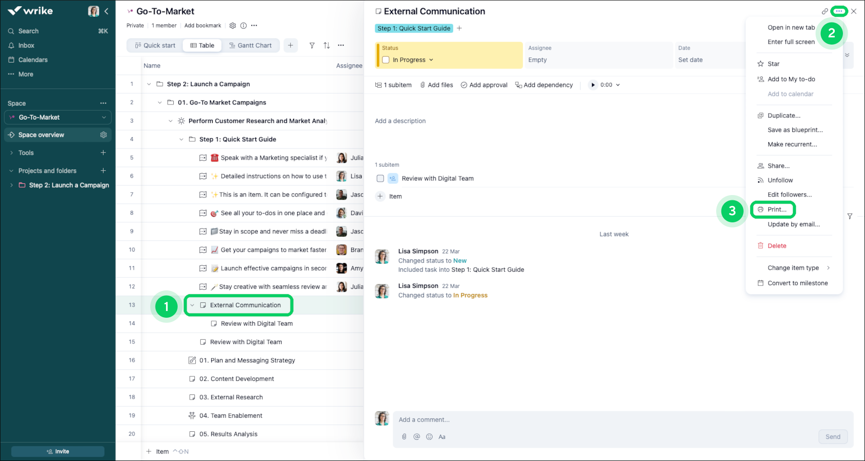Collapse the left sidebar with the arrow icon
The width and height of the screenshot is (865, 461).
point(106,11)
